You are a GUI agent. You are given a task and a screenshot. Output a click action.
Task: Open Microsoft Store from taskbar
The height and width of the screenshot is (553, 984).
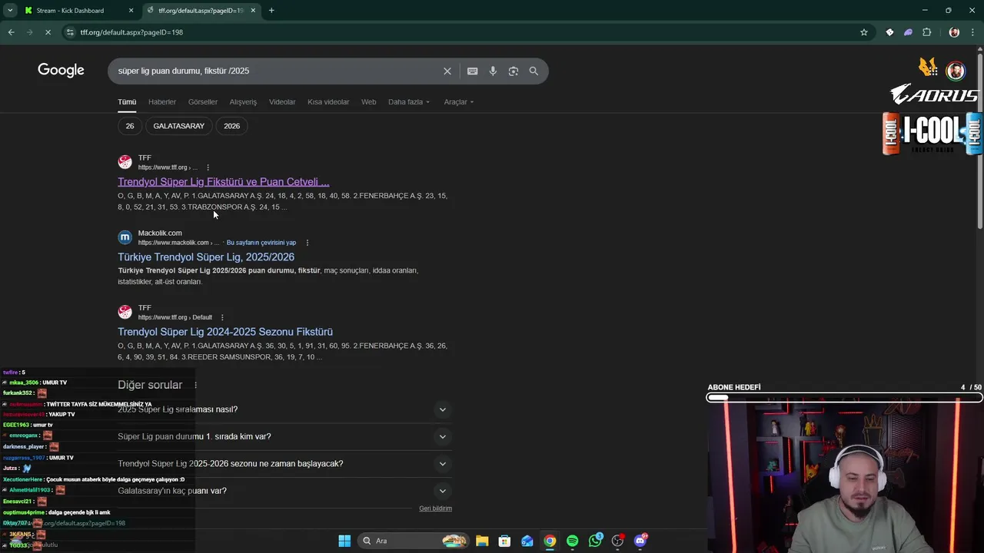pyautogui.click(x=504, y=541)
